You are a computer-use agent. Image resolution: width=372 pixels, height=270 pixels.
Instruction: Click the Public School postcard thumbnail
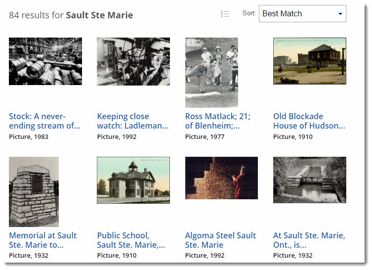tap(133, 180)
